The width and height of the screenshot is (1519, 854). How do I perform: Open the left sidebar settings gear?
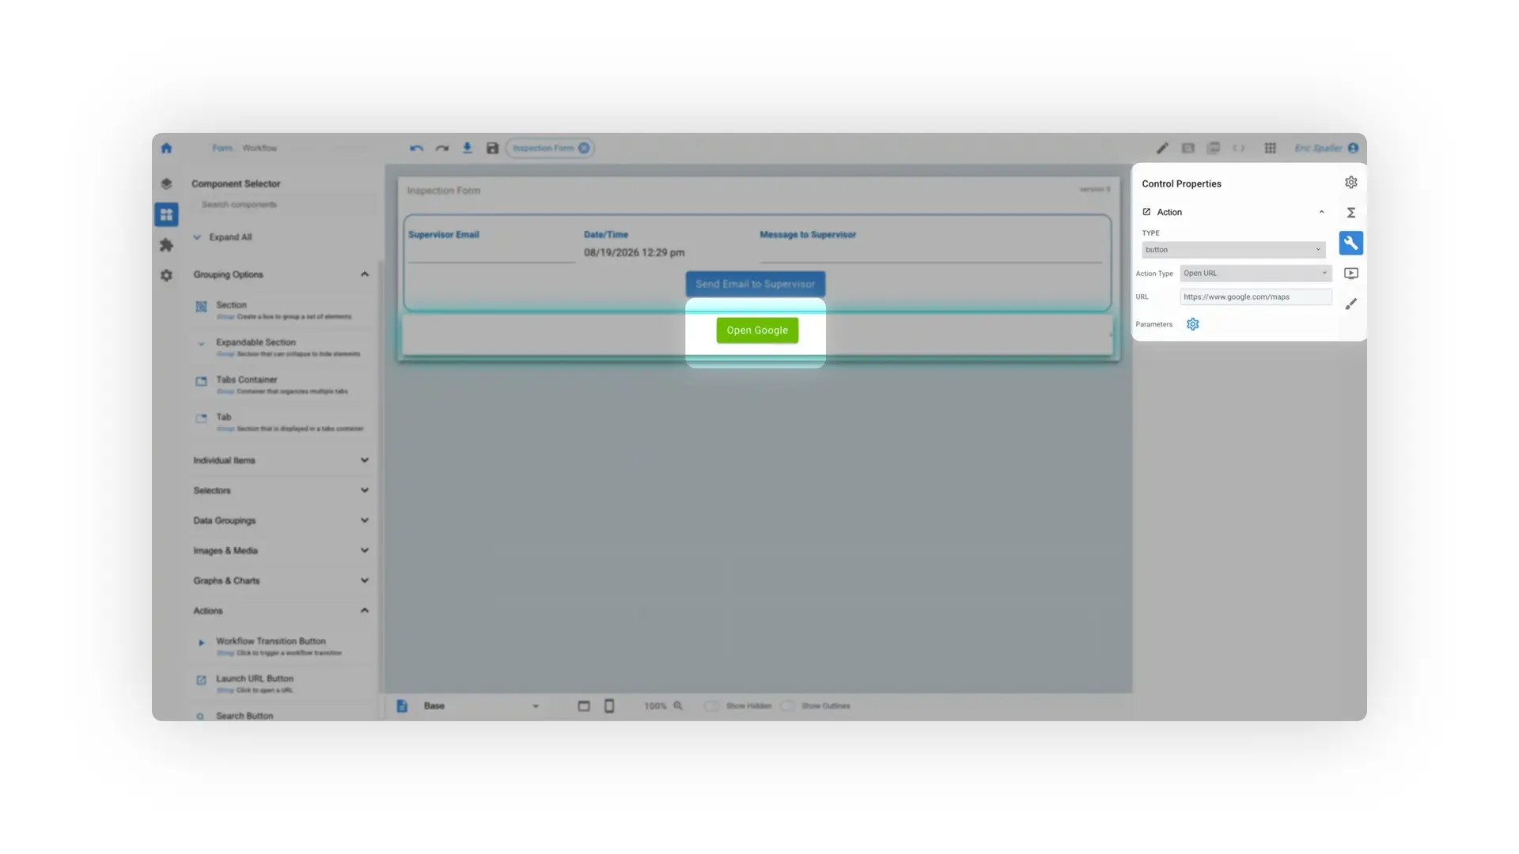166,275
